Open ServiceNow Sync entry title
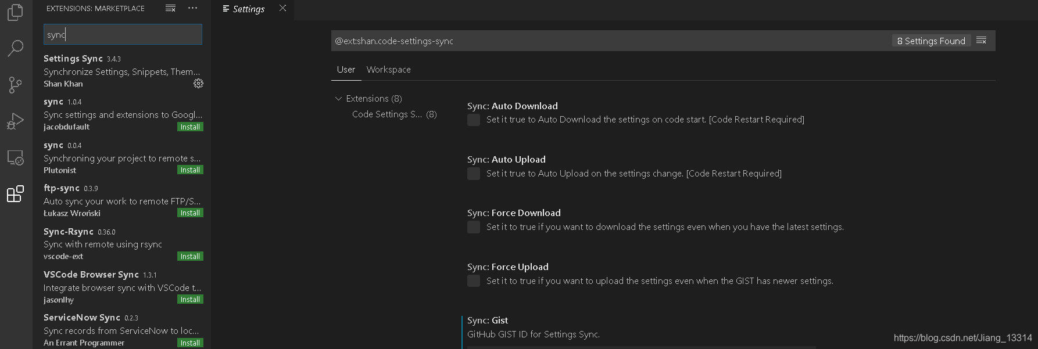Screen dimensions: 1038x349 tap(82, 318)
